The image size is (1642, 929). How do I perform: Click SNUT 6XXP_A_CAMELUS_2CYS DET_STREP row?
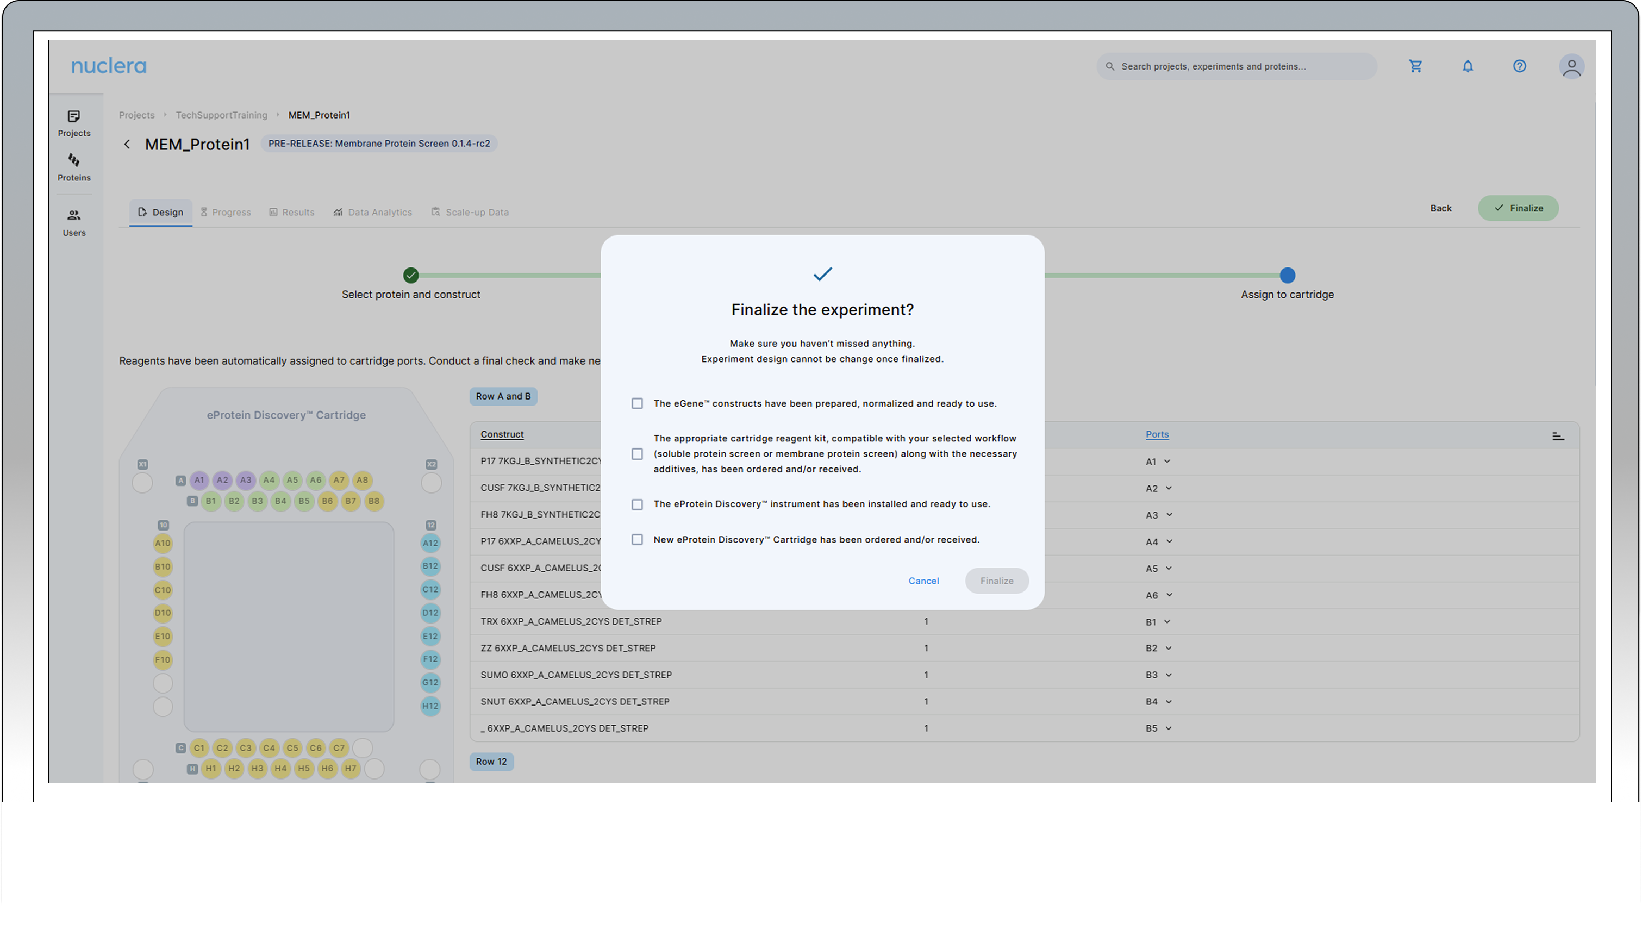tap(1024, 701)
